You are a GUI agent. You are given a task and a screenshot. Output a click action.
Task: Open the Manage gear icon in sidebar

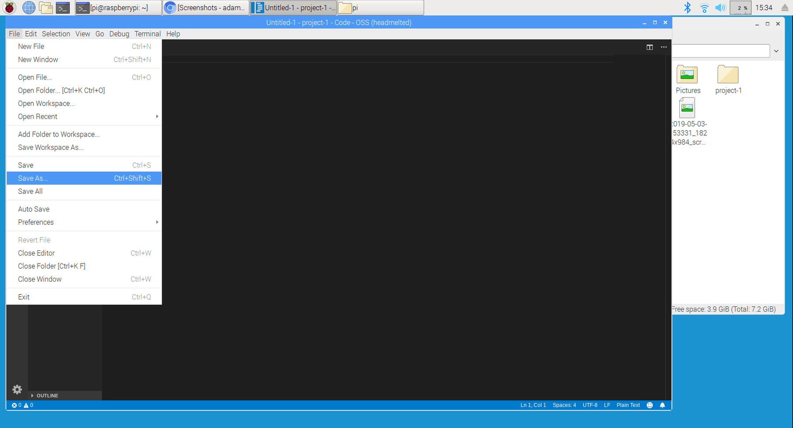[17, 389]
